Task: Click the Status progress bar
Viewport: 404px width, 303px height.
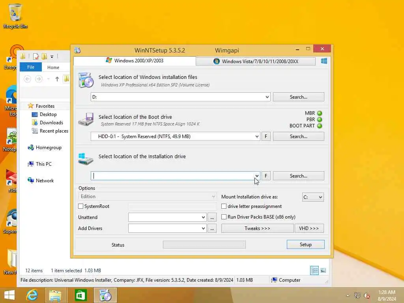Action: tap(204, 245)
